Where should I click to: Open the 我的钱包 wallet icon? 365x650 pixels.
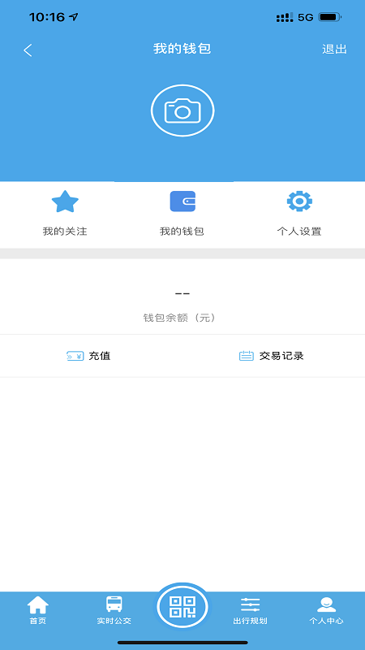[182, 201]
